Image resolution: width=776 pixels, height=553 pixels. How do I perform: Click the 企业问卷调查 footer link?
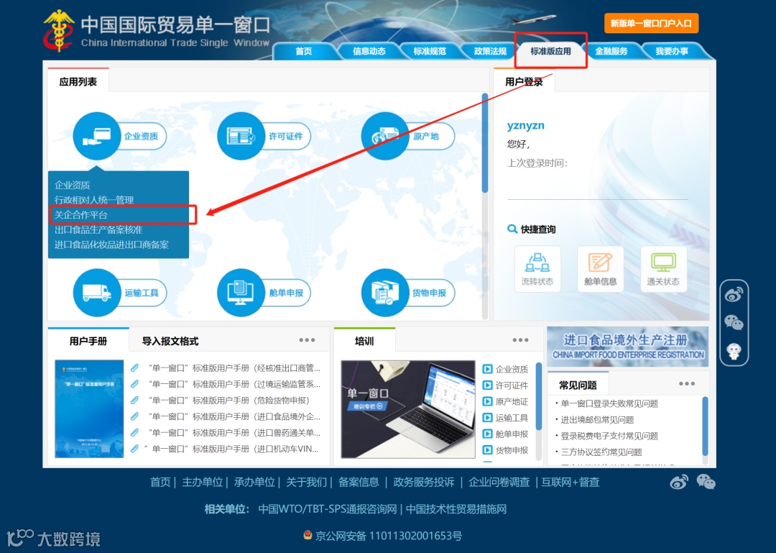tap(499, 482)
